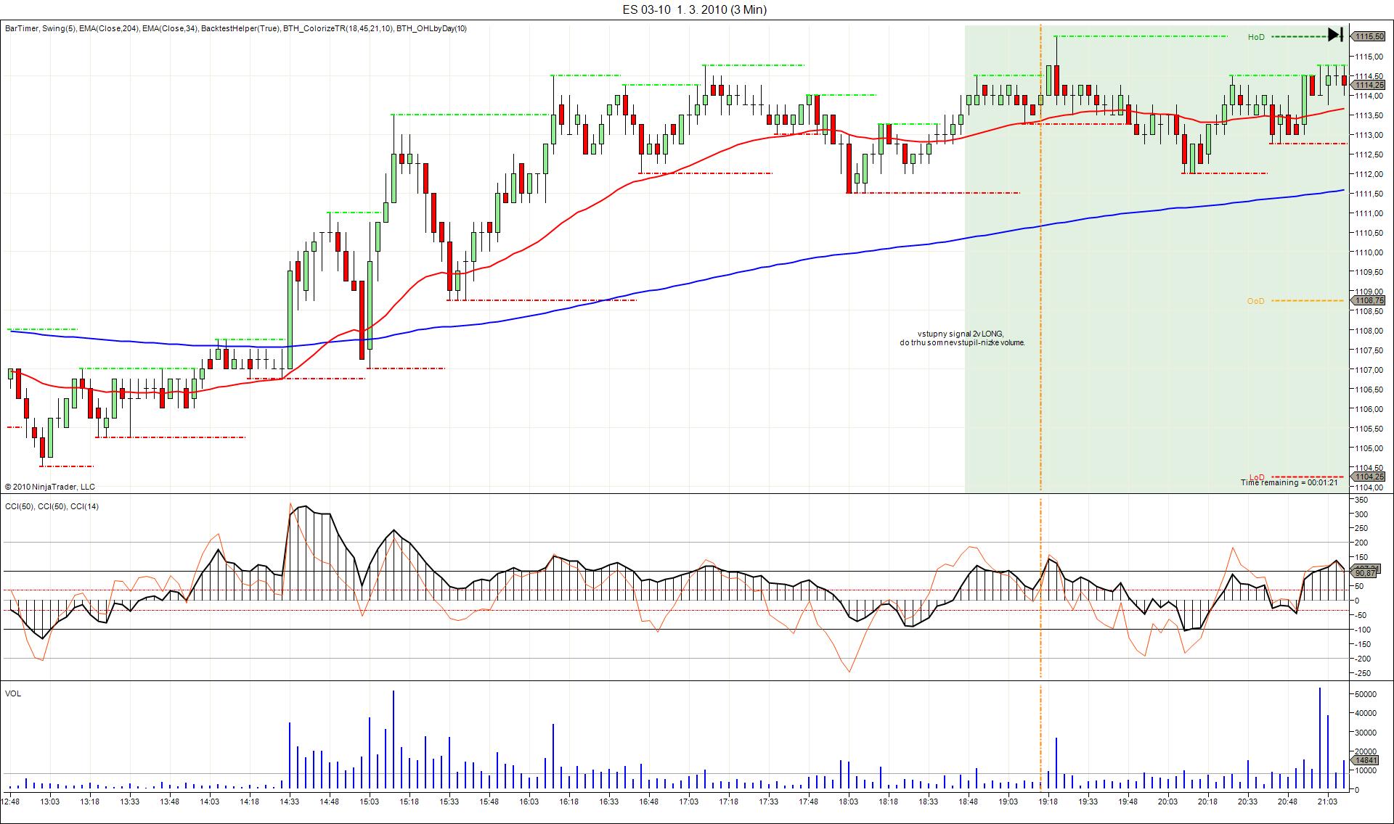This screenshot has width=1394, height=824.
Task: Click the 1115,50 HoD price marker
Action: (1369, 36)
